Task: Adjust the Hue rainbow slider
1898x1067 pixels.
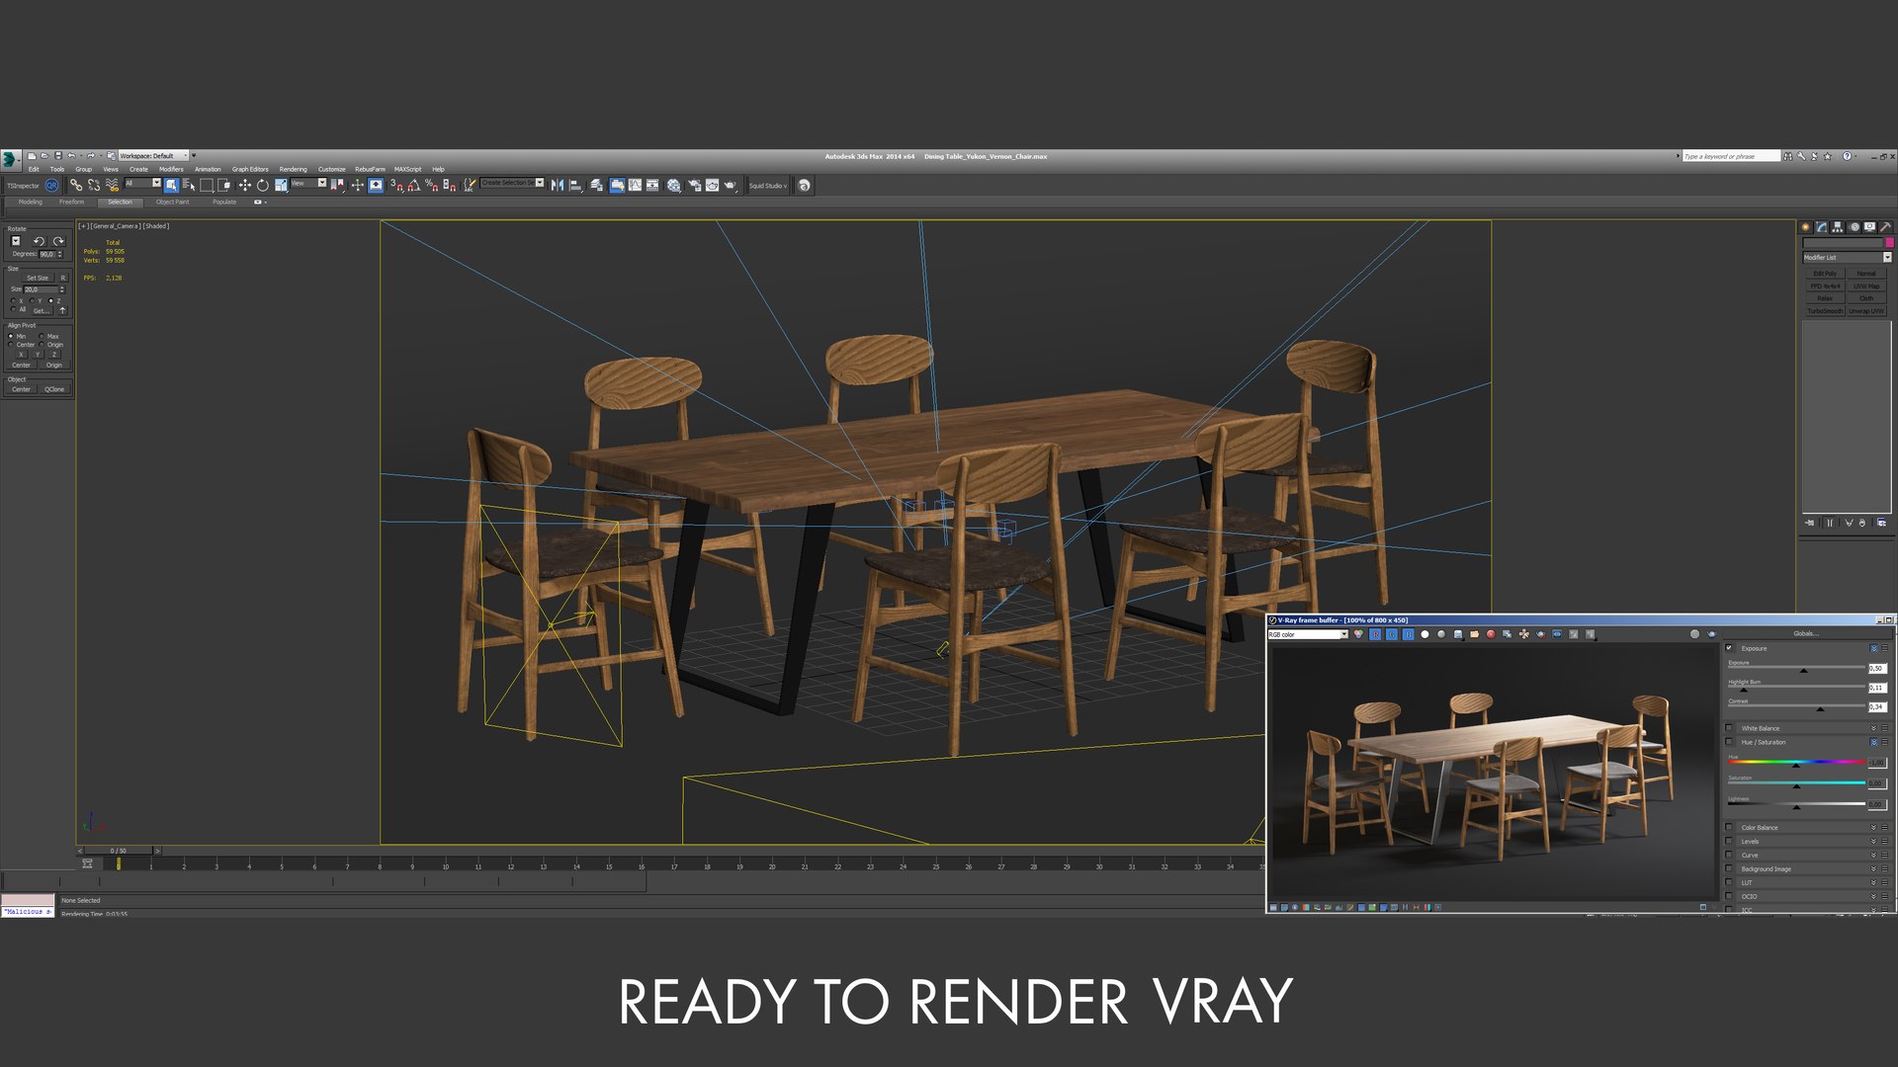Action: 1796,762
